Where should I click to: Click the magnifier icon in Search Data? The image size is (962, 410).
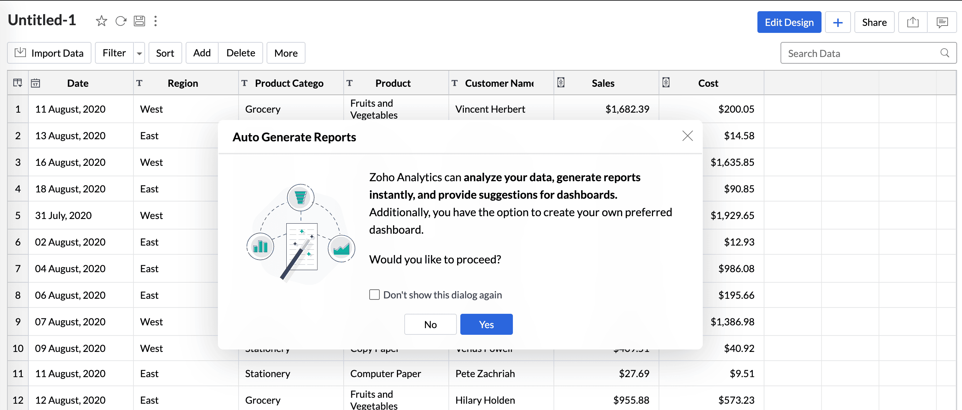[944, 53]
